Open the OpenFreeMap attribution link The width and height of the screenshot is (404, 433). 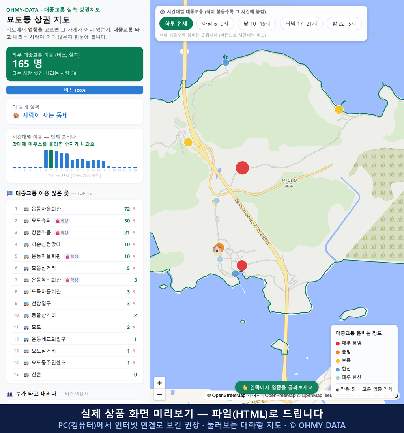tap(280, 396)
